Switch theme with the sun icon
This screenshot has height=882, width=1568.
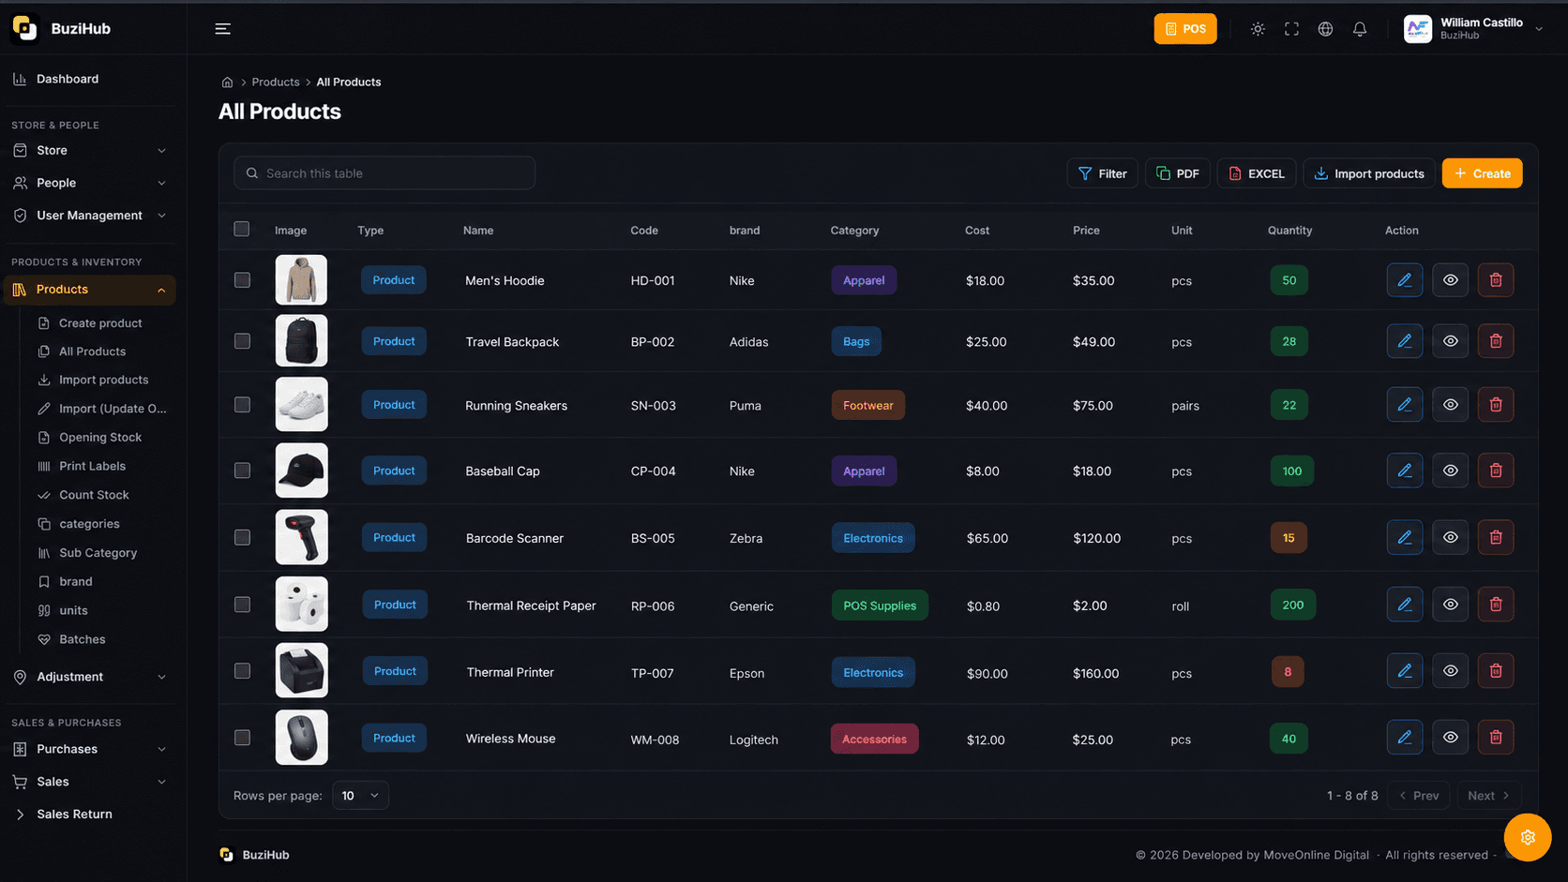[1258, 29]
